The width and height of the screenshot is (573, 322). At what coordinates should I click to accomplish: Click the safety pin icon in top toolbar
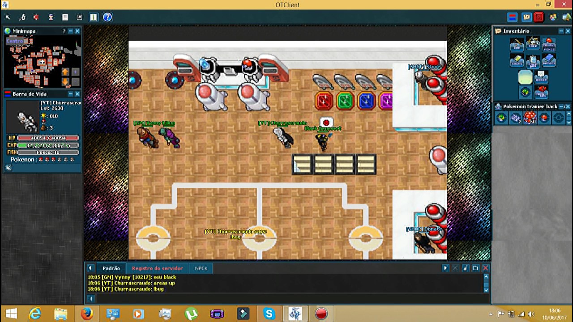(22, 17)
